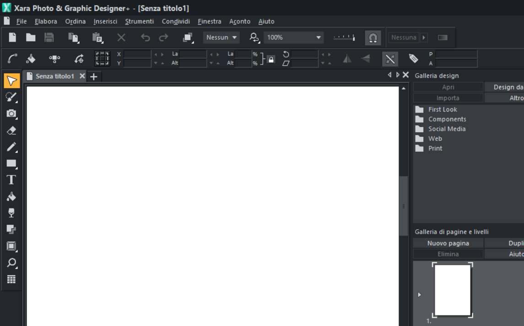Open the Condividi menu
The height and width of the screenshot is (326, 524).
(x=176, y=21)
